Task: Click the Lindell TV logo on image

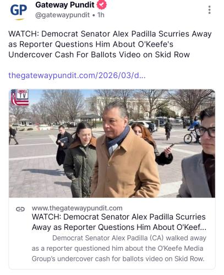Action: (x=20, y=97)
